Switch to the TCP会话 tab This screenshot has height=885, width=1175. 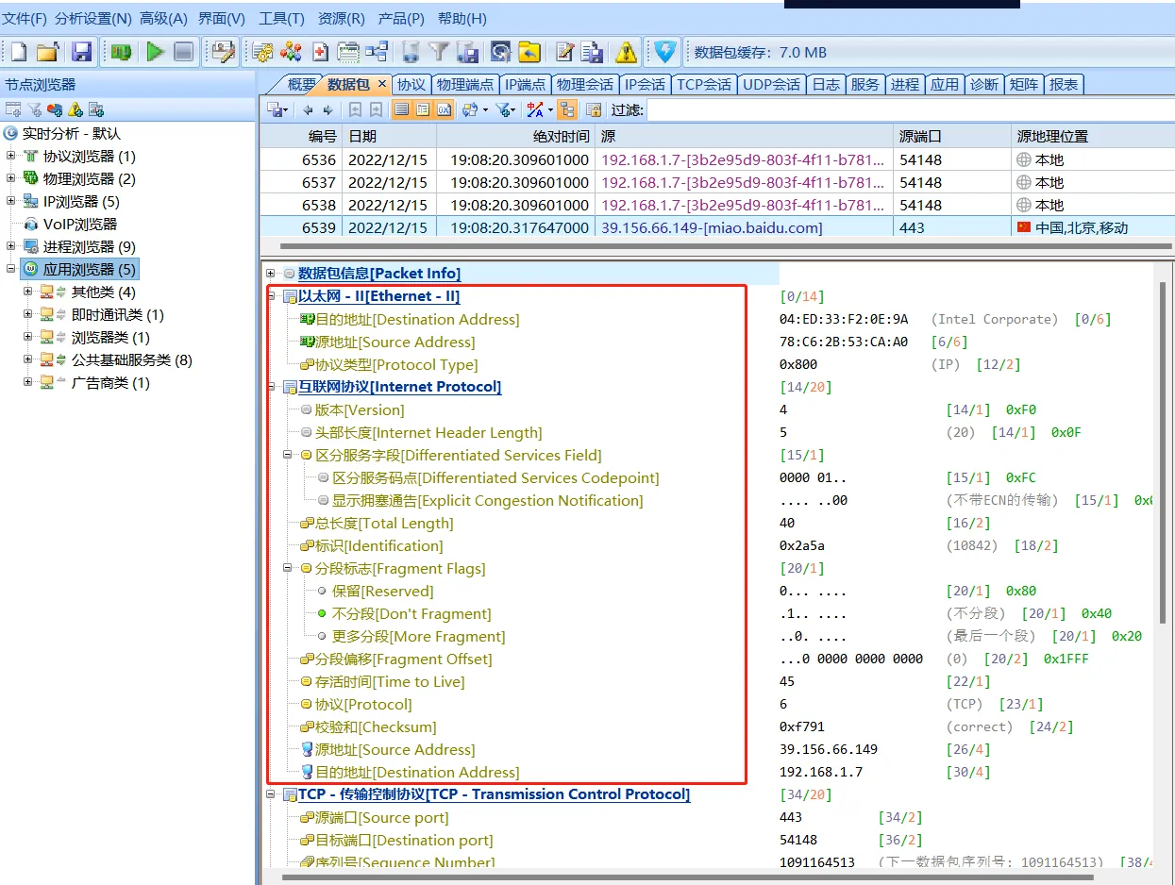click(703, 84)
